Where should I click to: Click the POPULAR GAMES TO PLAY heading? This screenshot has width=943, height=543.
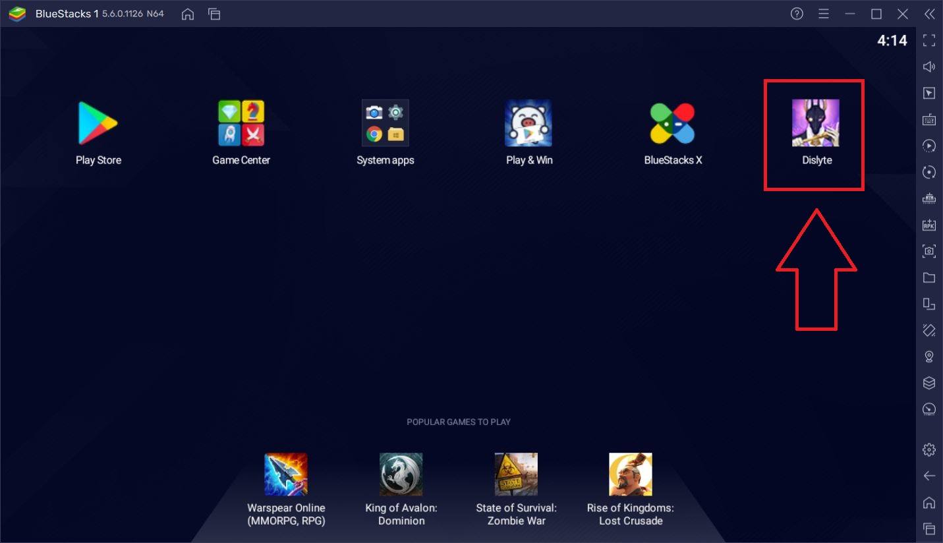459,422
